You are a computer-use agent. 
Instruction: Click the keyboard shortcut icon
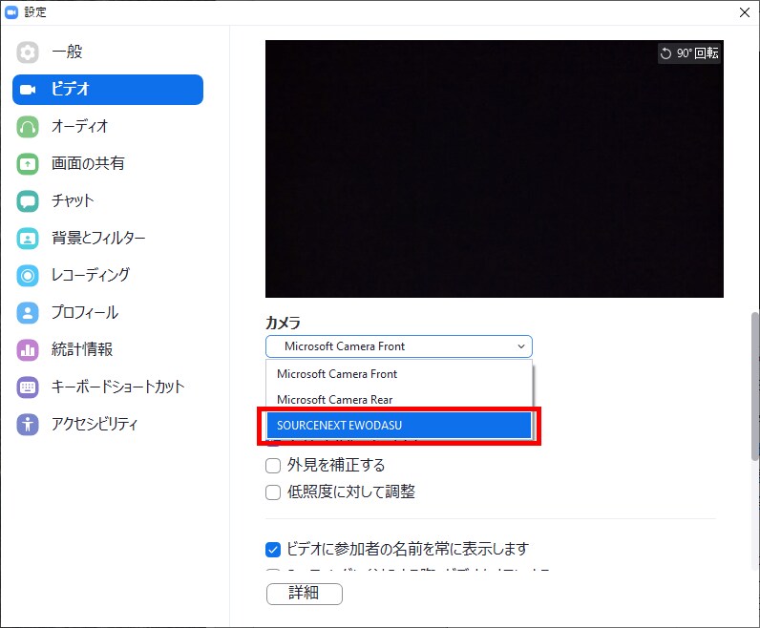(28, 387)
